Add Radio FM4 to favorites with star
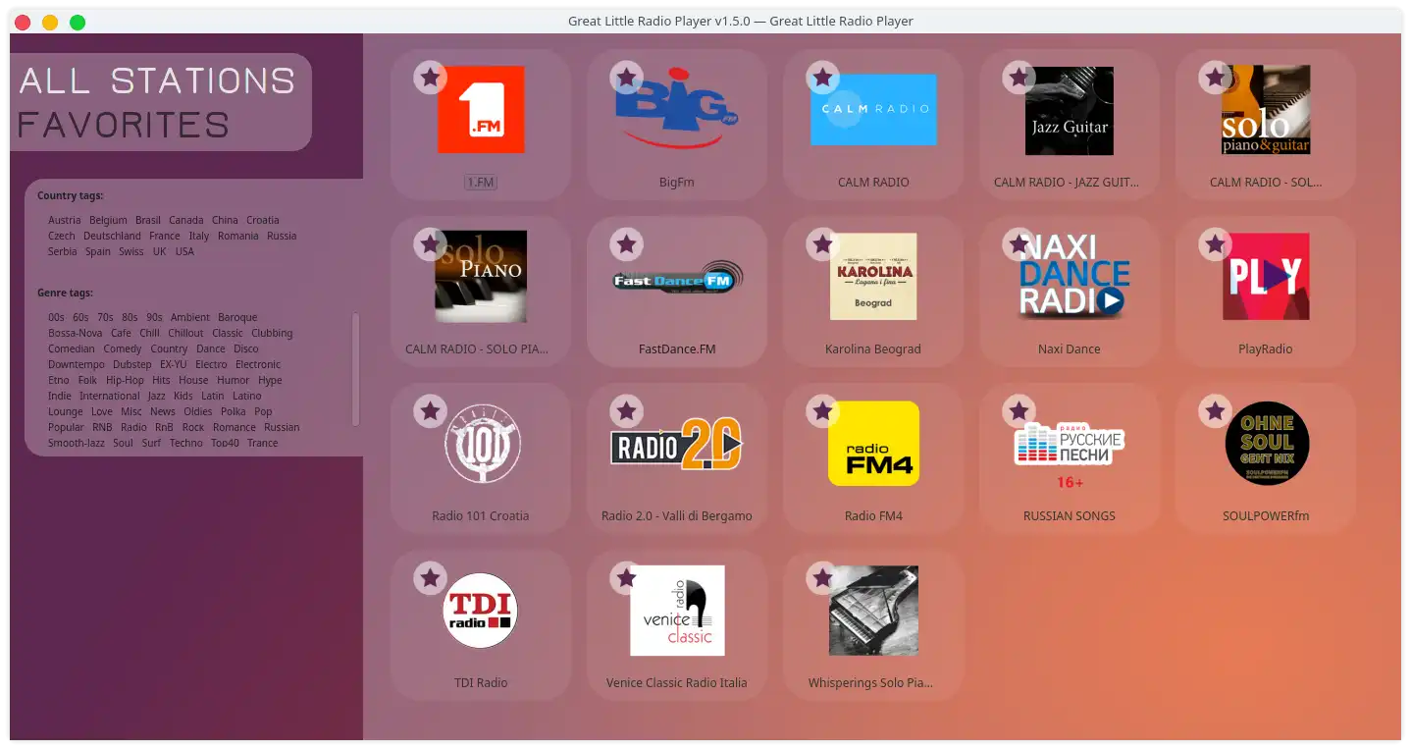This screenshot has height=750, width=1411. pos(822,410)
